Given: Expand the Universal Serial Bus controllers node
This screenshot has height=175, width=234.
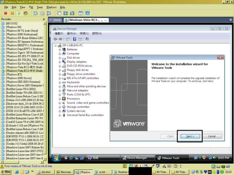Looking at the screenshot, I should click(60, 115).
